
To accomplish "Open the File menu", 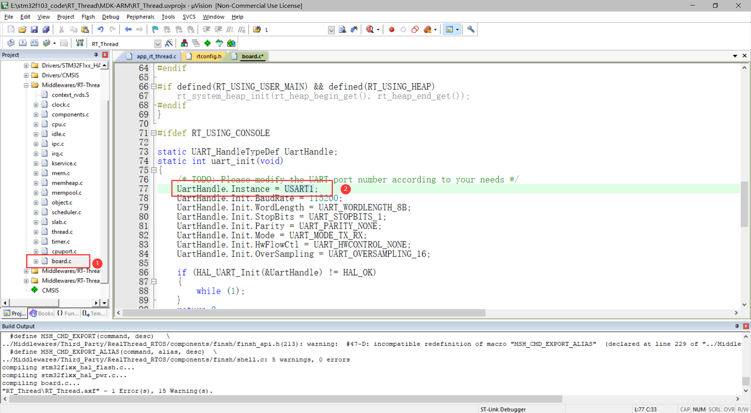I will point(9,17).
